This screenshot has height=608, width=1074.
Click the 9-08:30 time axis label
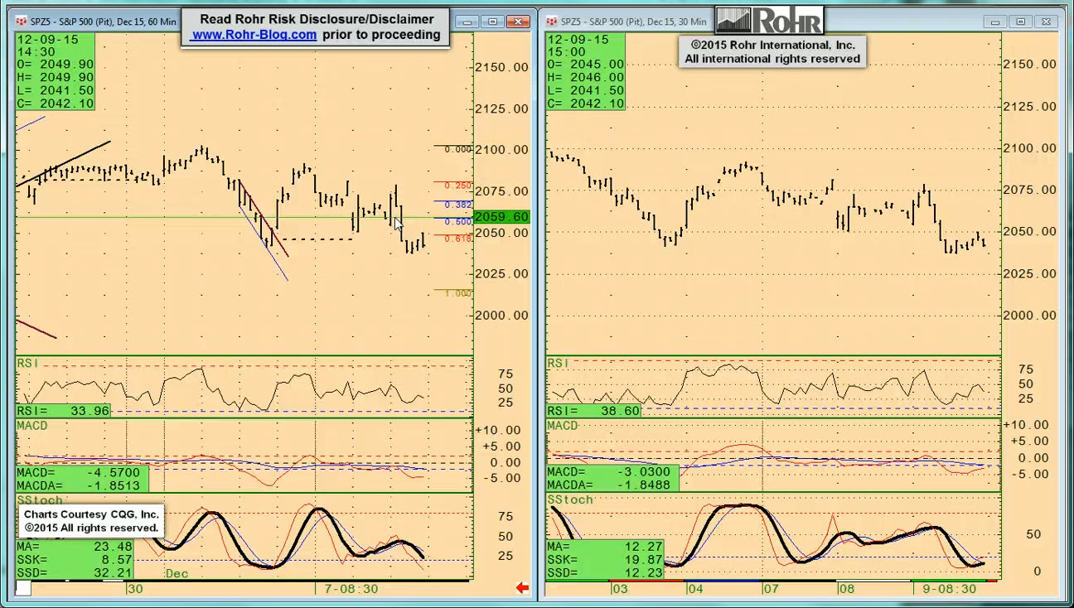pos(948,589)
